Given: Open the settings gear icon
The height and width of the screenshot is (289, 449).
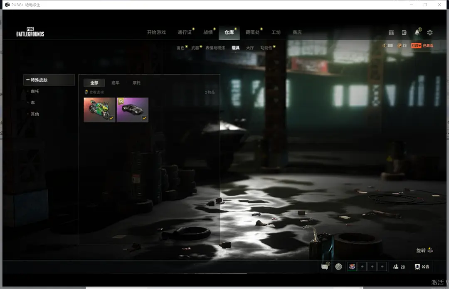Looking at the screenshot, I should click(430, 33).
